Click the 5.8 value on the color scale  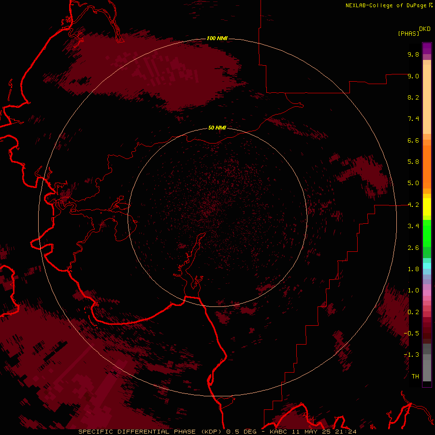tap(413, 162)
